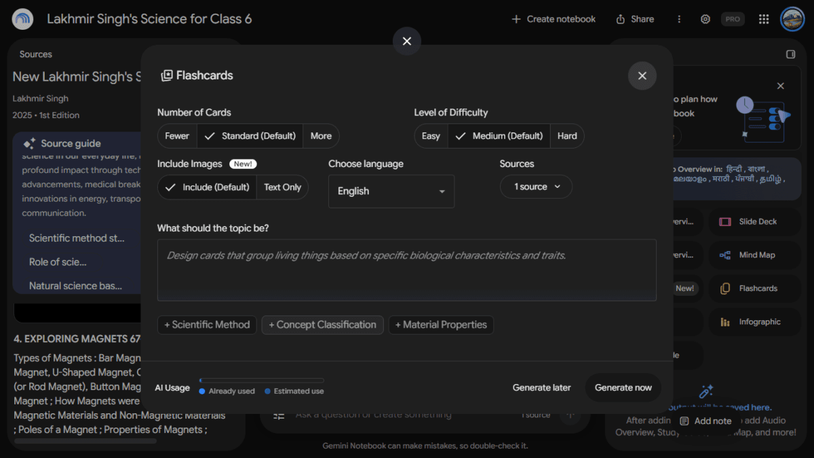The height and width of the screenshot is (458, 814).
Task: Set difficulty level to Easy
Action: (431, 136)
